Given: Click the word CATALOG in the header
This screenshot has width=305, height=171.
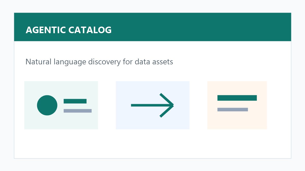Looking at the screenshot, I should 90,30.
